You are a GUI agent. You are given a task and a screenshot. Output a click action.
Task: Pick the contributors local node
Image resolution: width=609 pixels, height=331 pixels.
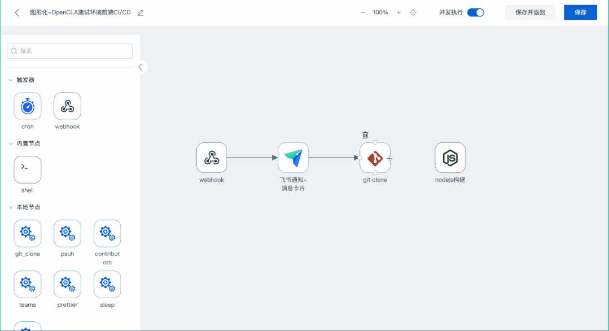[x=107, y=233]
